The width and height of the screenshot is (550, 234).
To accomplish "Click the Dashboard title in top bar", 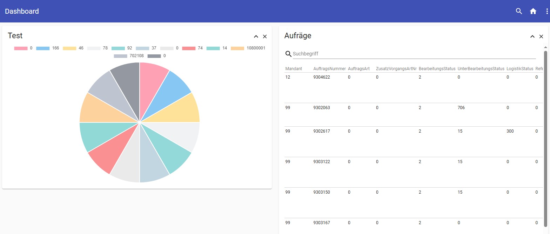I will point(22,11).
